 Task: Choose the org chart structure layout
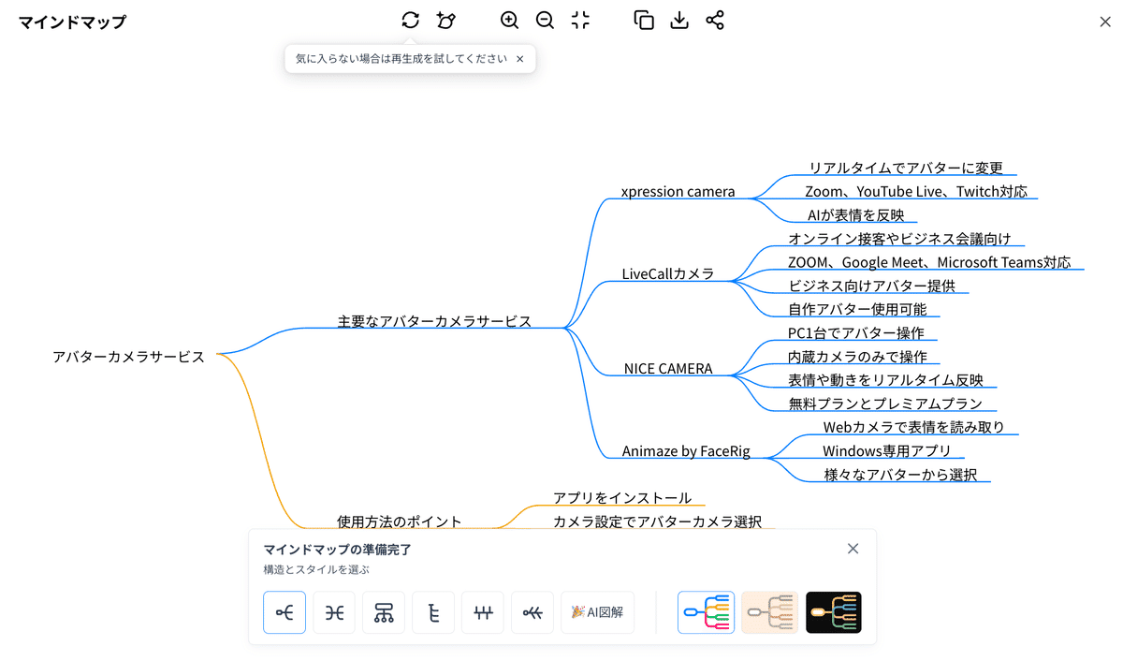tap(384, 612)
